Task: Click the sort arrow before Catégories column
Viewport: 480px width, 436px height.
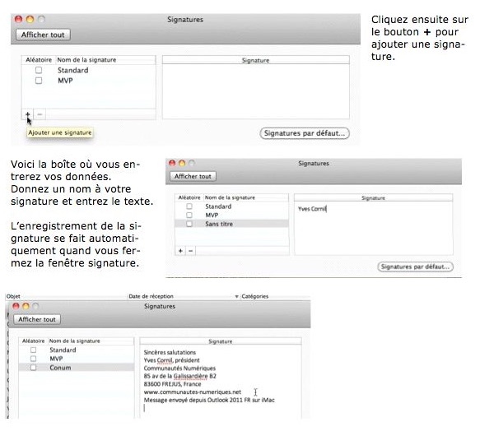Action: coord(236,296)
